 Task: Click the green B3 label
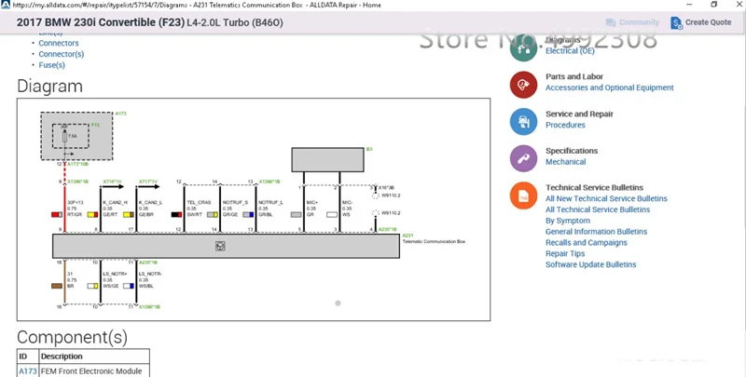(x=369, y=149)
